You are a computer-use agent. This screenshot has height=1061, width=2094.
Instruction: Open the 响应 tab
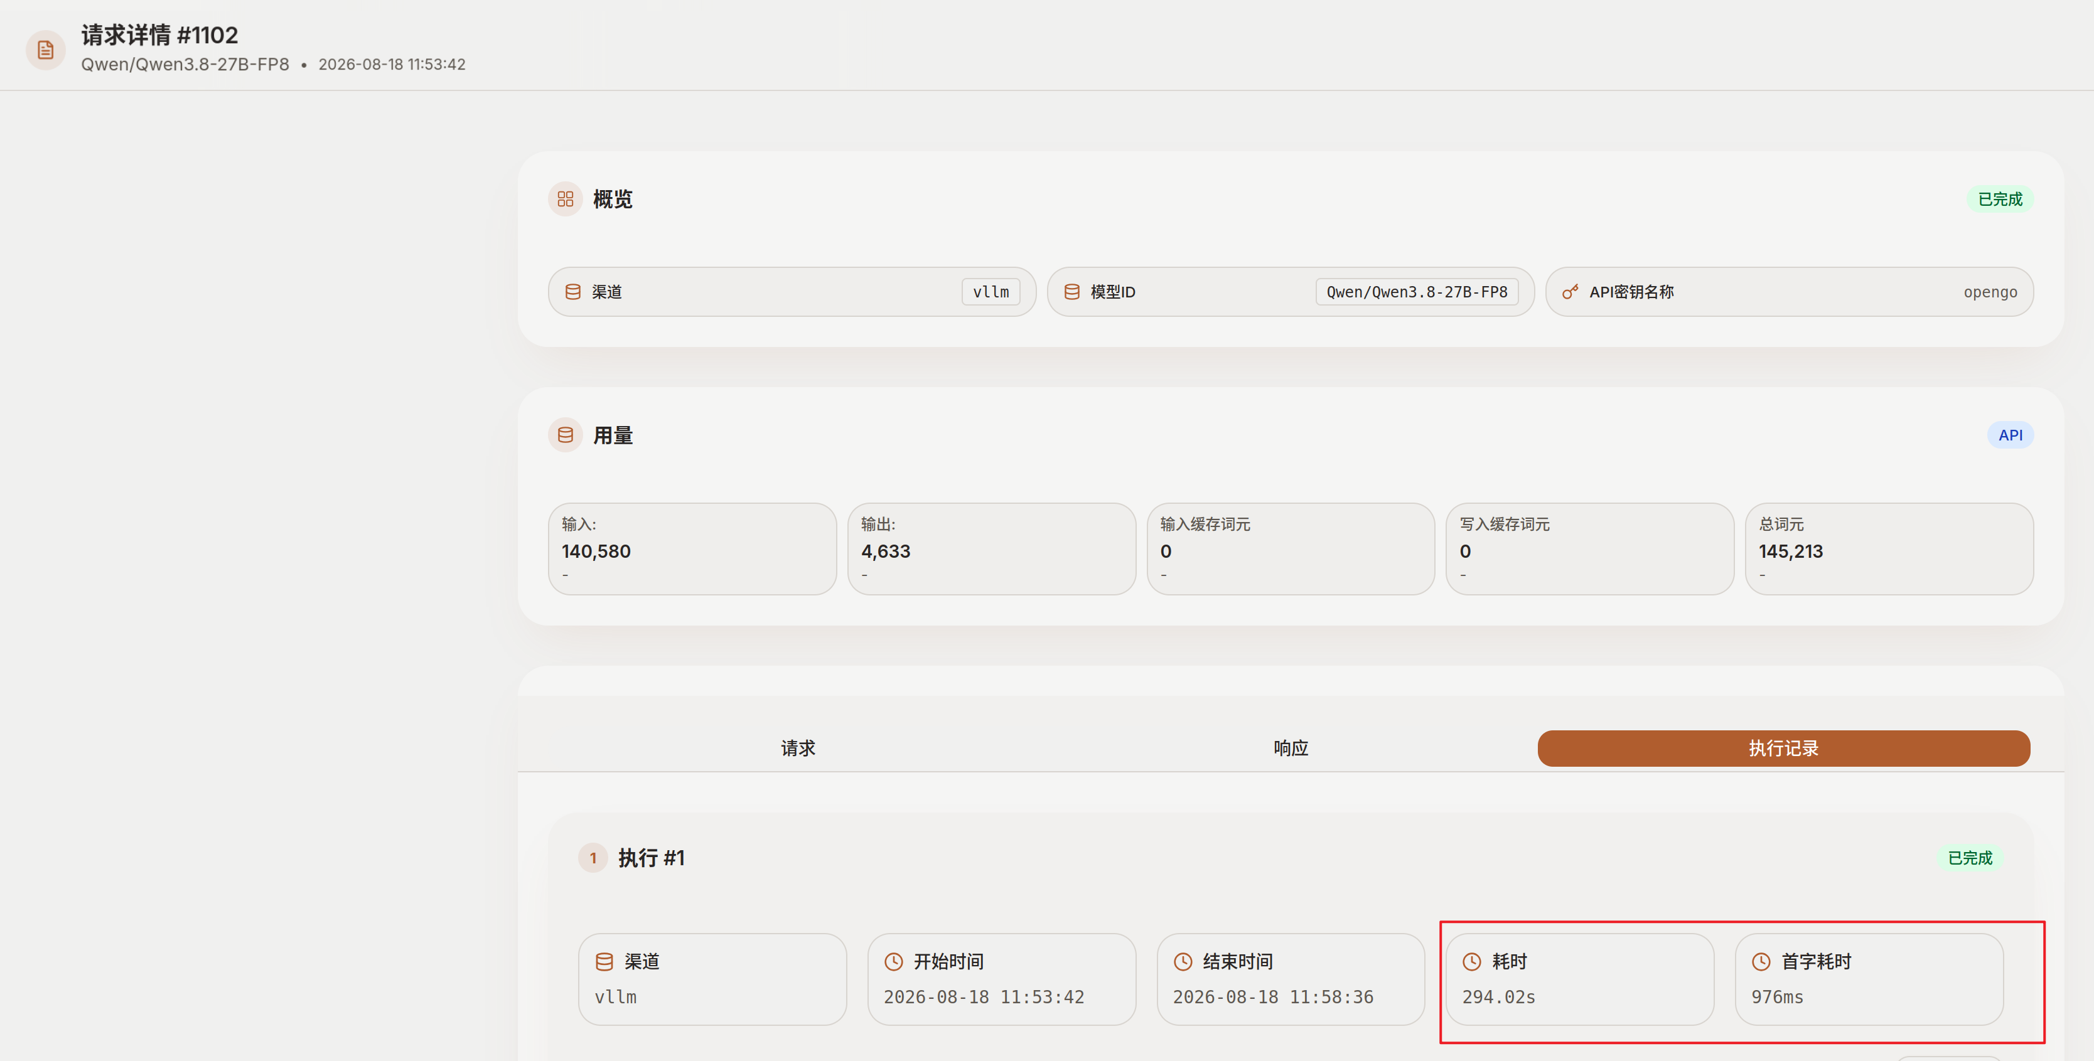click(1291, 749)
